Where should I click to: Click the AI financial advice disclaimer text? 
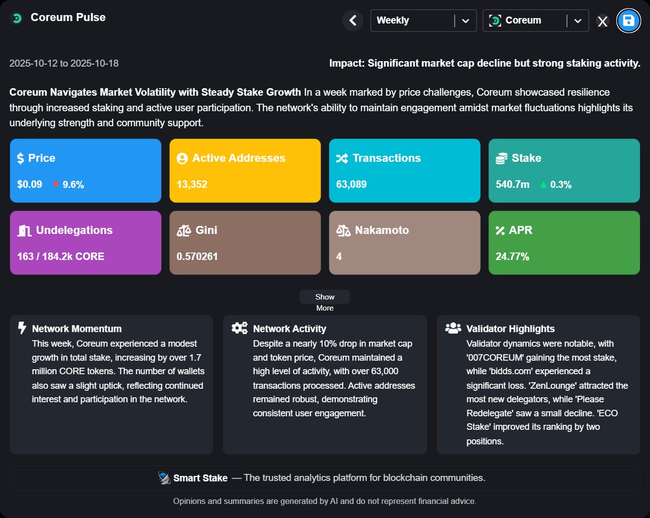tap(325, 501)
